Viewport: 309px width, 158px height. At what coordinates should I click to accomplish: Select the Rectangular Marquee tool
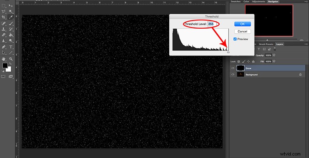[x=4, y=5]
